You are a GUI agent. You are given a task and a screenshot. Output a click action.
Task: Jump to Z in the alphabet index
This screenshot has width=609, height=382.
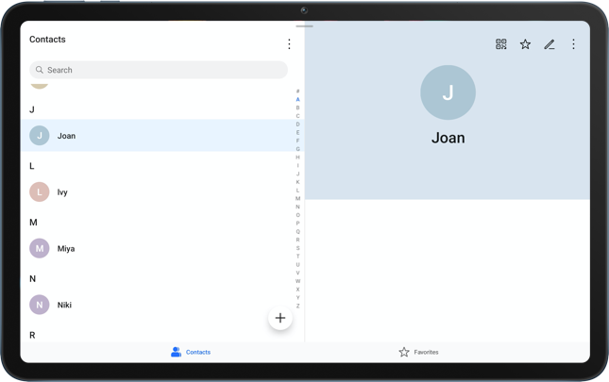click(298, 306)
